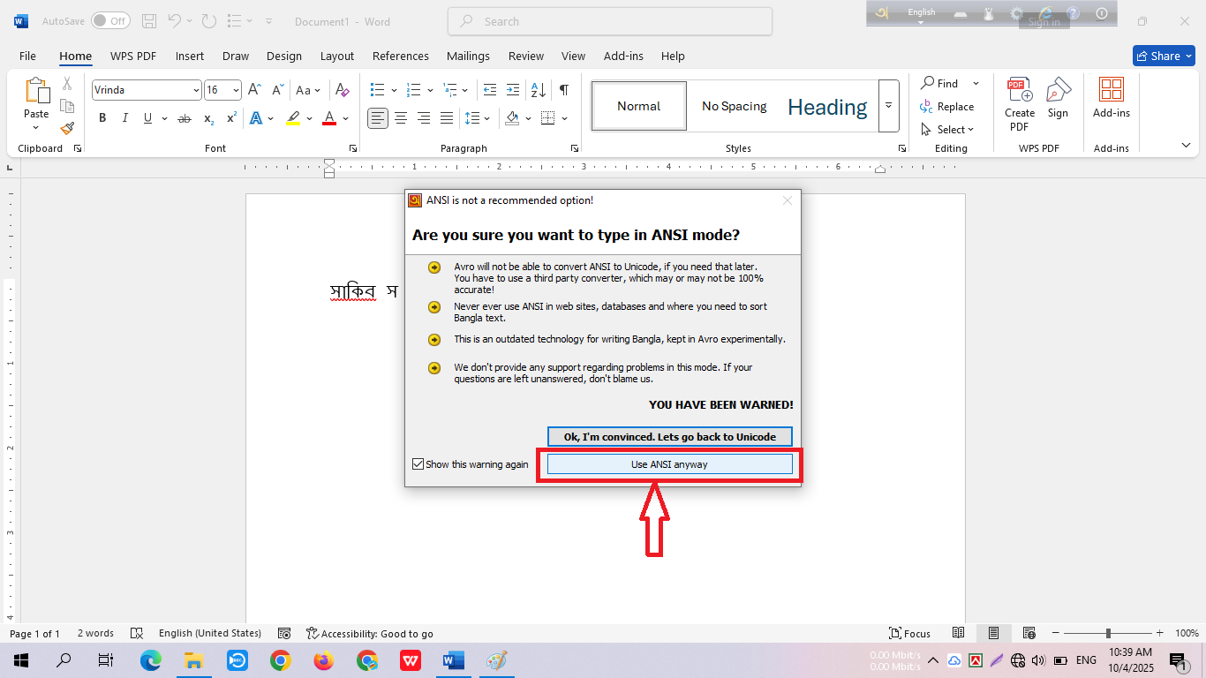Screen dimensions: 1206x678
Task: Switch to the Layout tab
Action: [336, 56]
